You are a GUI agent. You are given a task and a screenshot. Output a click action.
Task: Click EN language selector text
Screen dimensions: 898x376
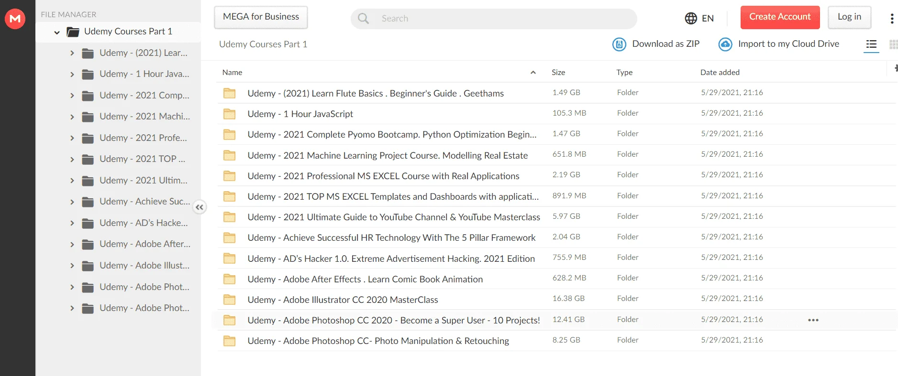tap(708, 19)
